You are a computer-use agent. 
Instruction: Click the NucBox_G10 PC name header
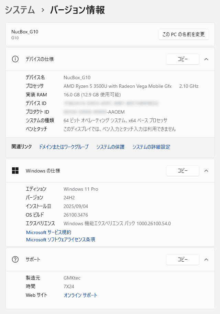[25, 32]
